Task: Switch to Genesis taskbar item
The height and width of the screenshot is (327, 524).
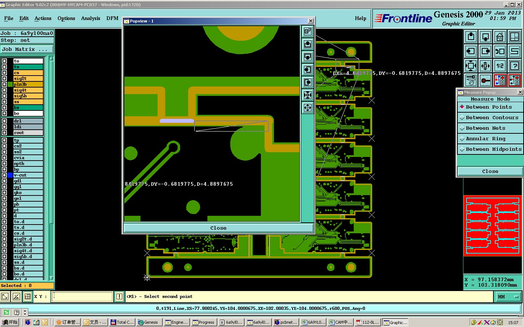Action: pos(149,322)
